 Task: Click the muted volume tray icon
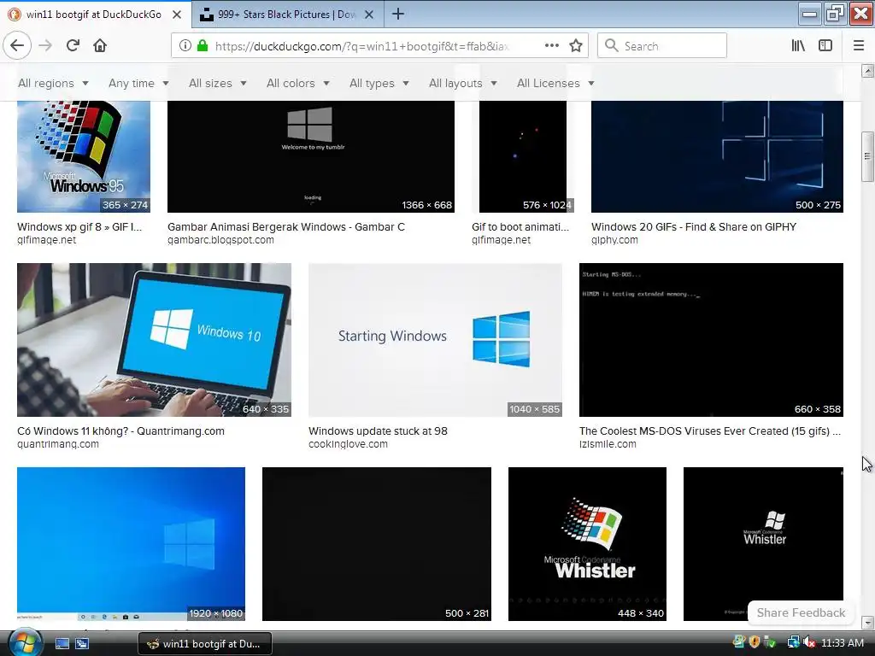[x=810, y=643]
